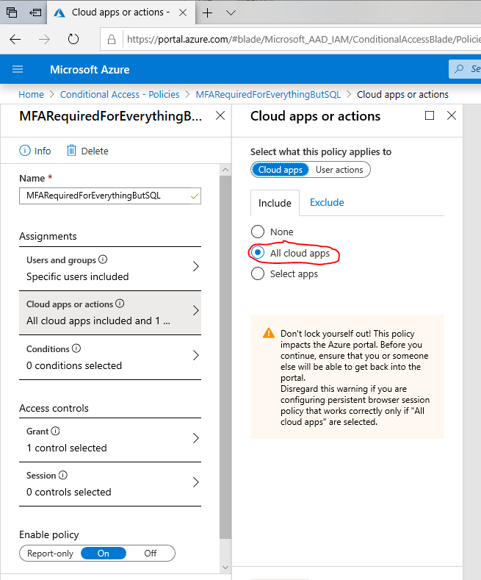
Task: Open a new browser tab
Action: (x=208, y=13)
